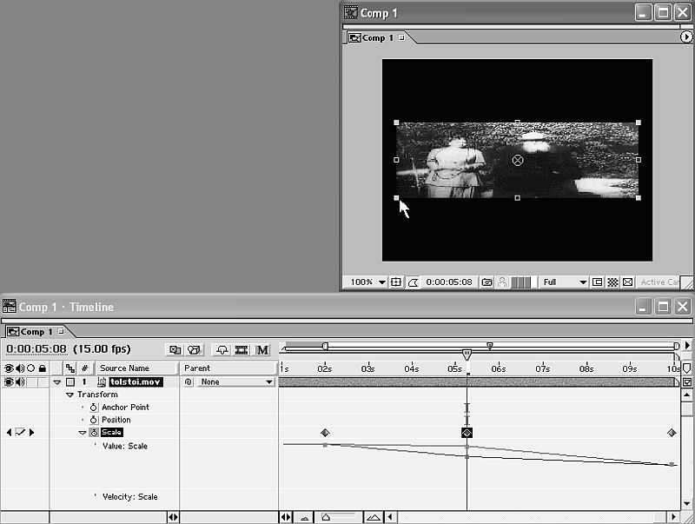Click the Motion Blur enable button (M)
Viewport: 695px width, 524px height.
click(x=262, y=350)
